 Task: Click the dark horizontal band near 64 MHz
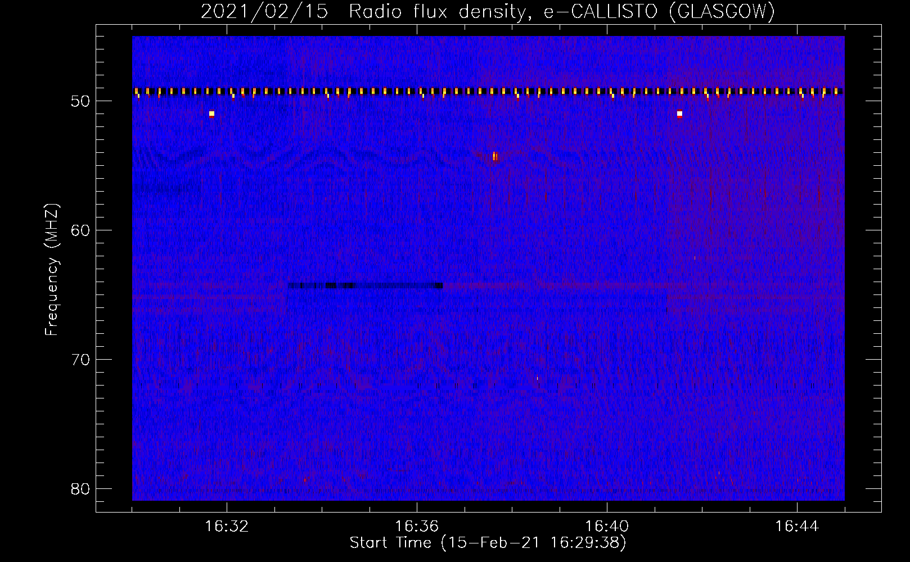366,286
